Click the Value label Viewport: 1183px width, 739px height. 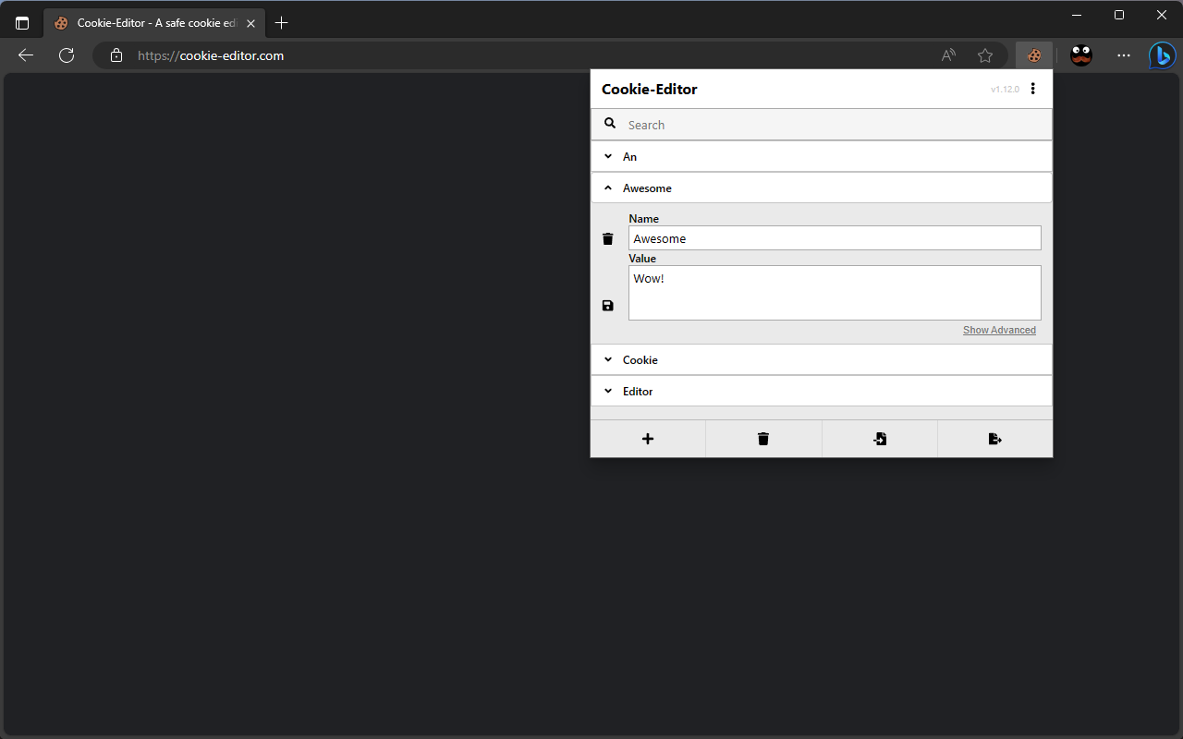click(x=642, y=259)
